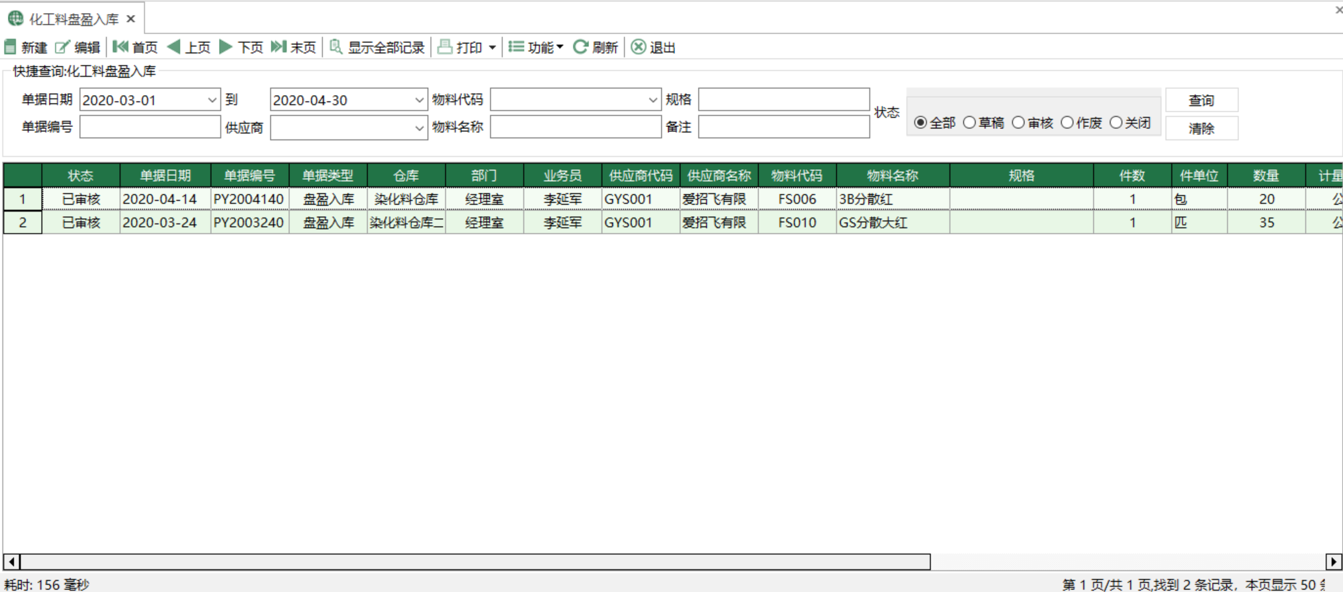Click the 供应商代码 column header
1343x592 pixels.
pos(641,176)
